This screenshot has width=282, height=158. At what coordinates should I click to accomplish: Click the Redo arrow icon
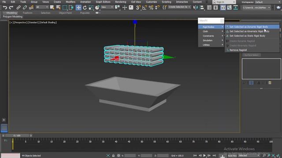tap(11, 7)
